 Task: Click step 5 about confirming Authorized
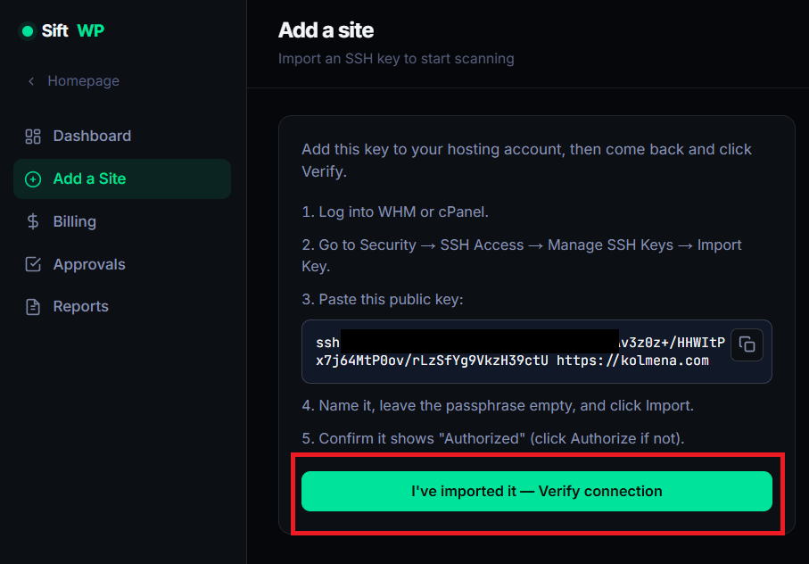pyautogui.click(x=492, y=438)
